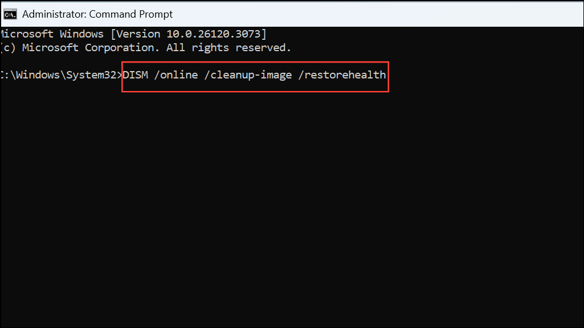
Task: Click the blank line between copyright and prompt
Action: coord(292,61)
